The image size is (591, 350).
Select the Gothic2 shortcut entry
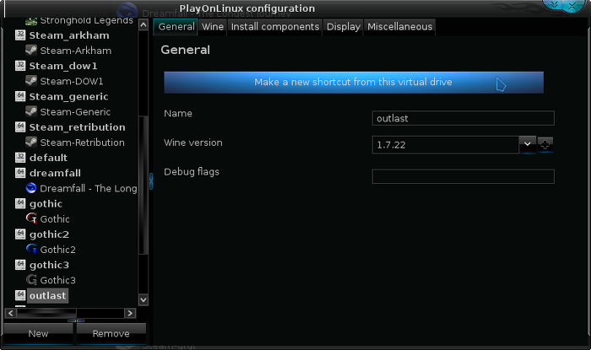[x=58, y=250]
